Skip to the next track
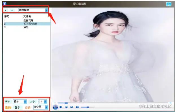The width and height of the screenshot is (175, 112). pyautogui.click(x=71, y=107)
